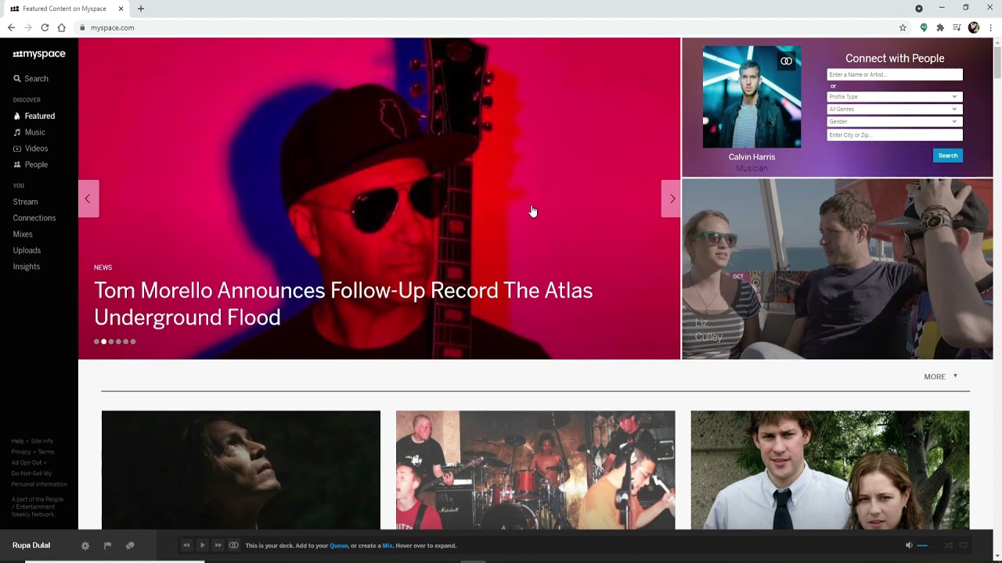Open your Stream
This screenshot has height=563, width=1002.
coord(25,202)
